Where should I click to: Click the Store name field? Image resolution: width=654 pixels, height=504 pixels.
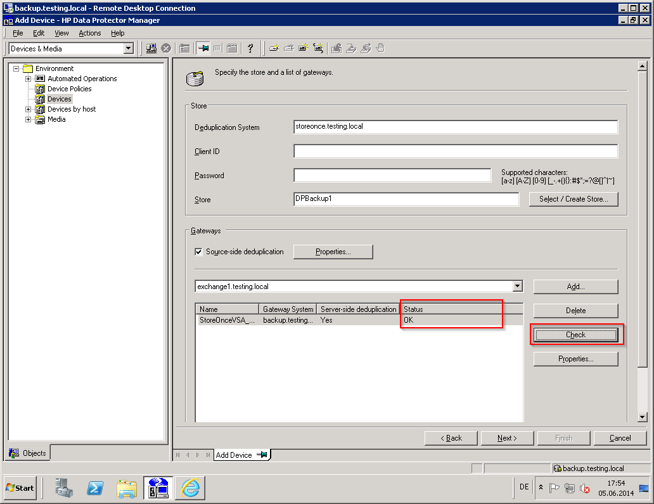point(406,199)
